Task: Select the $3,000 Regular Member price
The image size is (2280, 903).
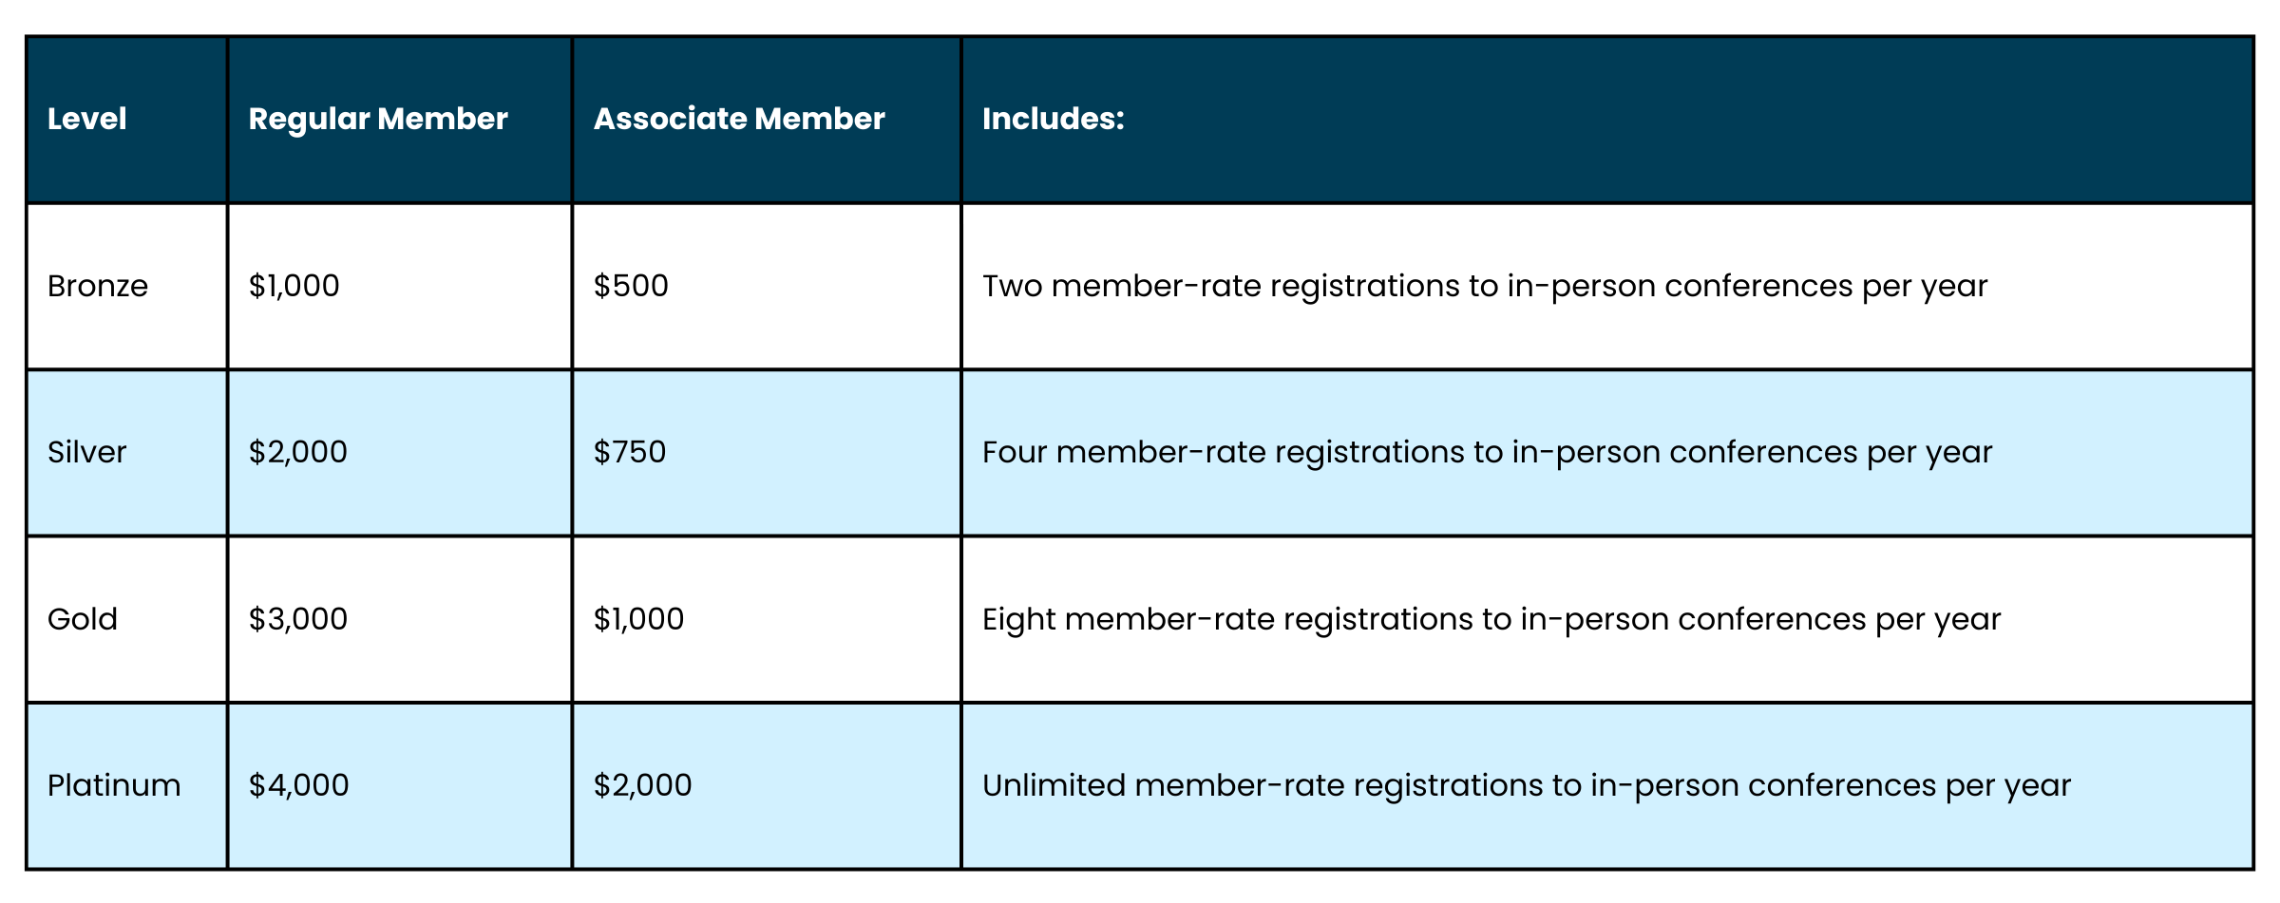Action: (x=298, y=619)
